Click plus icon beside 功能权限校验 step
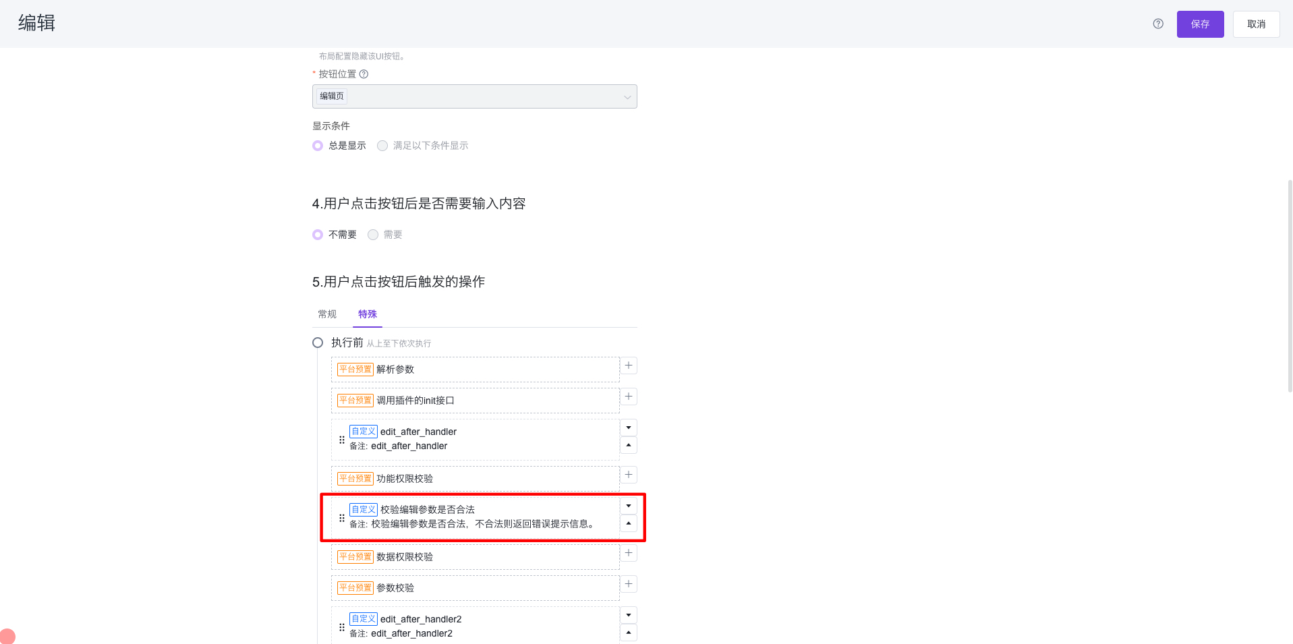The image size is (1293, 644). click(x=629, y=475)
